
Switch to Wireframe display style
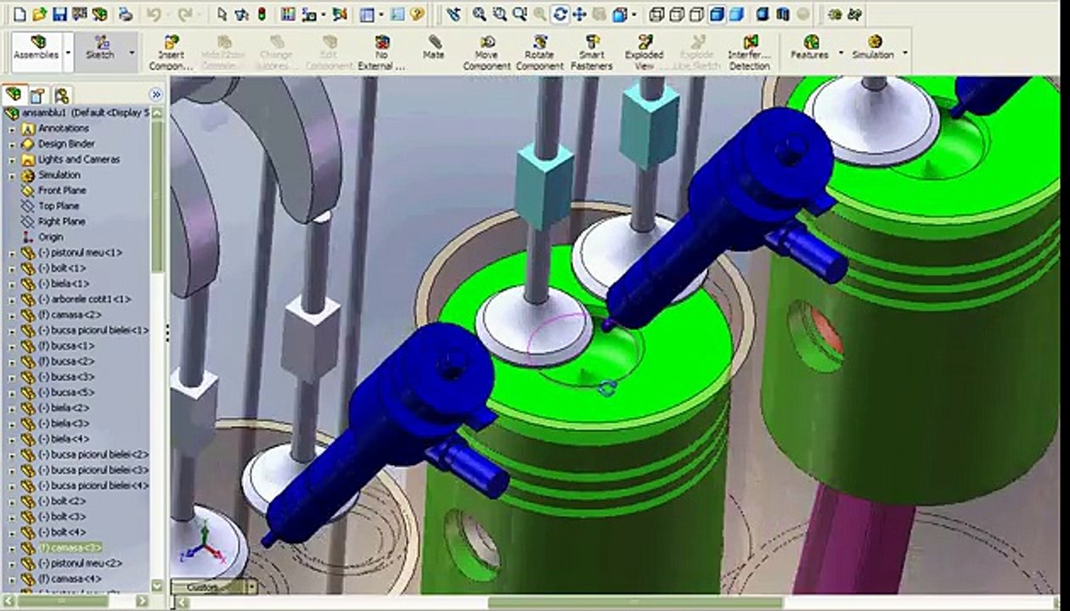[x=656, y=14]
